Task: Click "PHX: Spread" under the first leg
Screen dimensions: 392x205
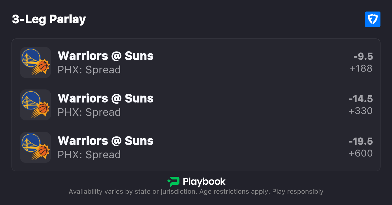Action: (89, 70)
